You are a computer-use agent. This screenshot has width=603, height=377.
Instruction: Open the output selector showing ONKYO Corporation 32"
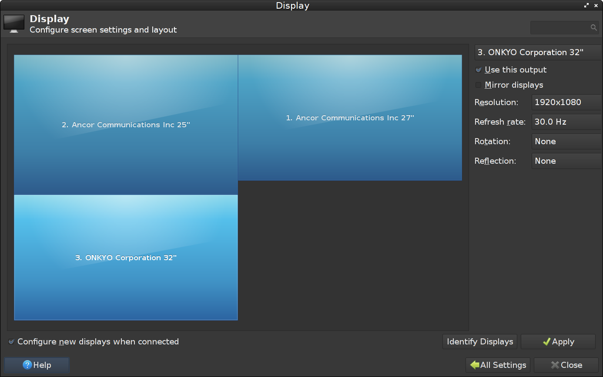coord(538,53)
